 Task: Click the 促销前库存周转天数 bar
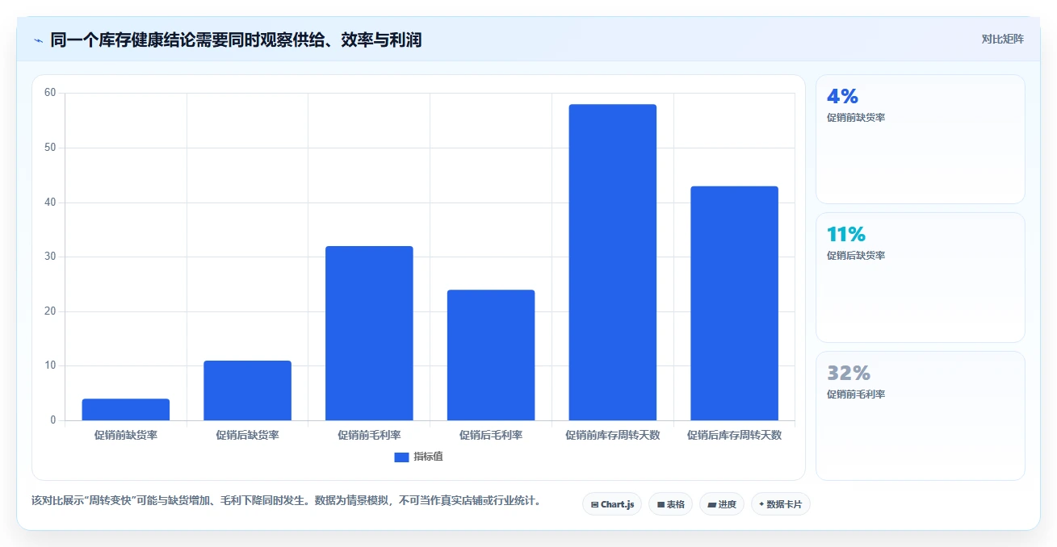[613, 262]
